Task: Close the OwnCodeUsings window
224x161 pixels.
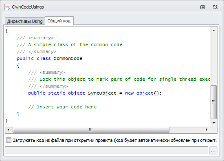Action: [215, 7]
